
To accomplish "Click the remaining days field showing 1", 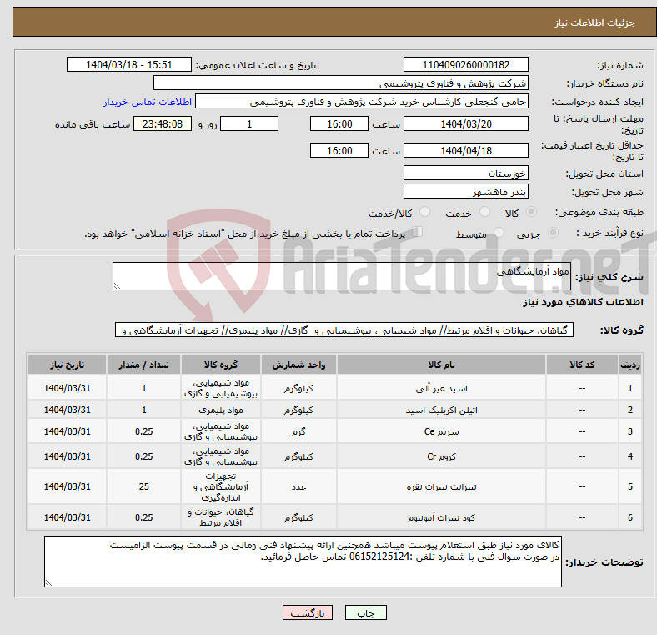I will click(x=249, y=124).
